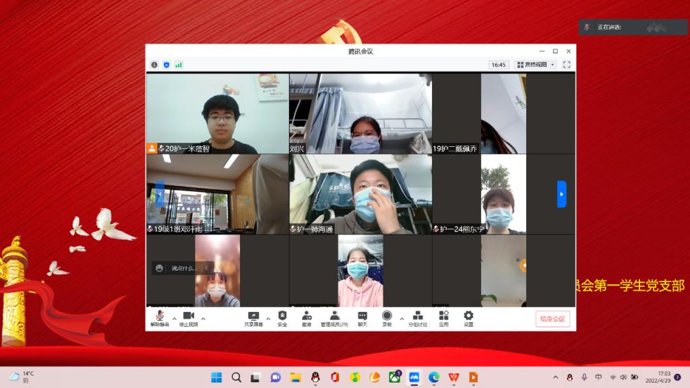Expand audio options arrow beside 解除静音
690x388 pixels.
click(175, 318)
